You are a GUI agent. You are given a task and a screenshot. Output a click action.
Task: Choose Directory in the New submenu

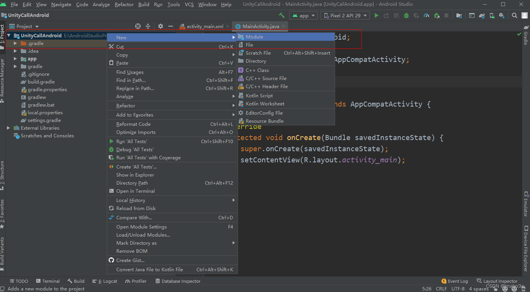click(285, 61)
